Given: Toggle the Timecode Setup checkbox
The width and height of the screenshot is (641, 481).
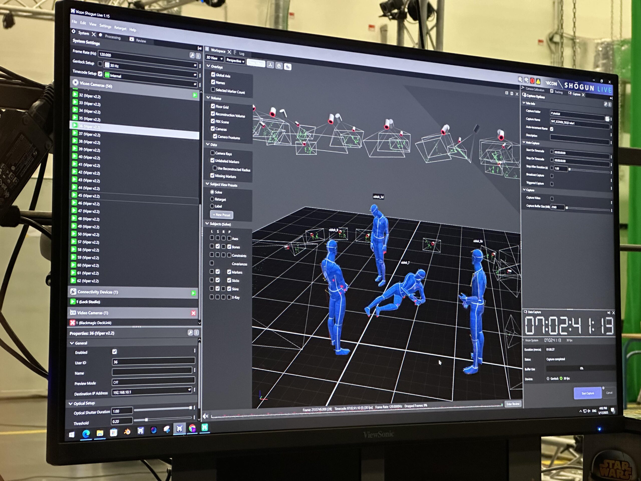Looking at the screenshot, I should click(100, 74).
